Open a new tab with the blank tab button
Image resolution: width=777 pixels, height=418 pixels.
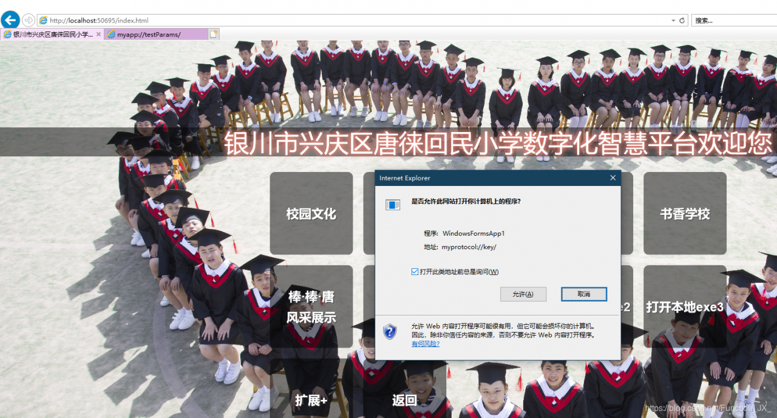tap(214, 35)
